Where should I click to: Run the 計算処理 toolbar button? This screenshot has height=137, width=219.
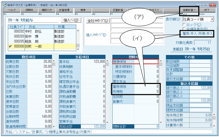[x=64, y=10]
